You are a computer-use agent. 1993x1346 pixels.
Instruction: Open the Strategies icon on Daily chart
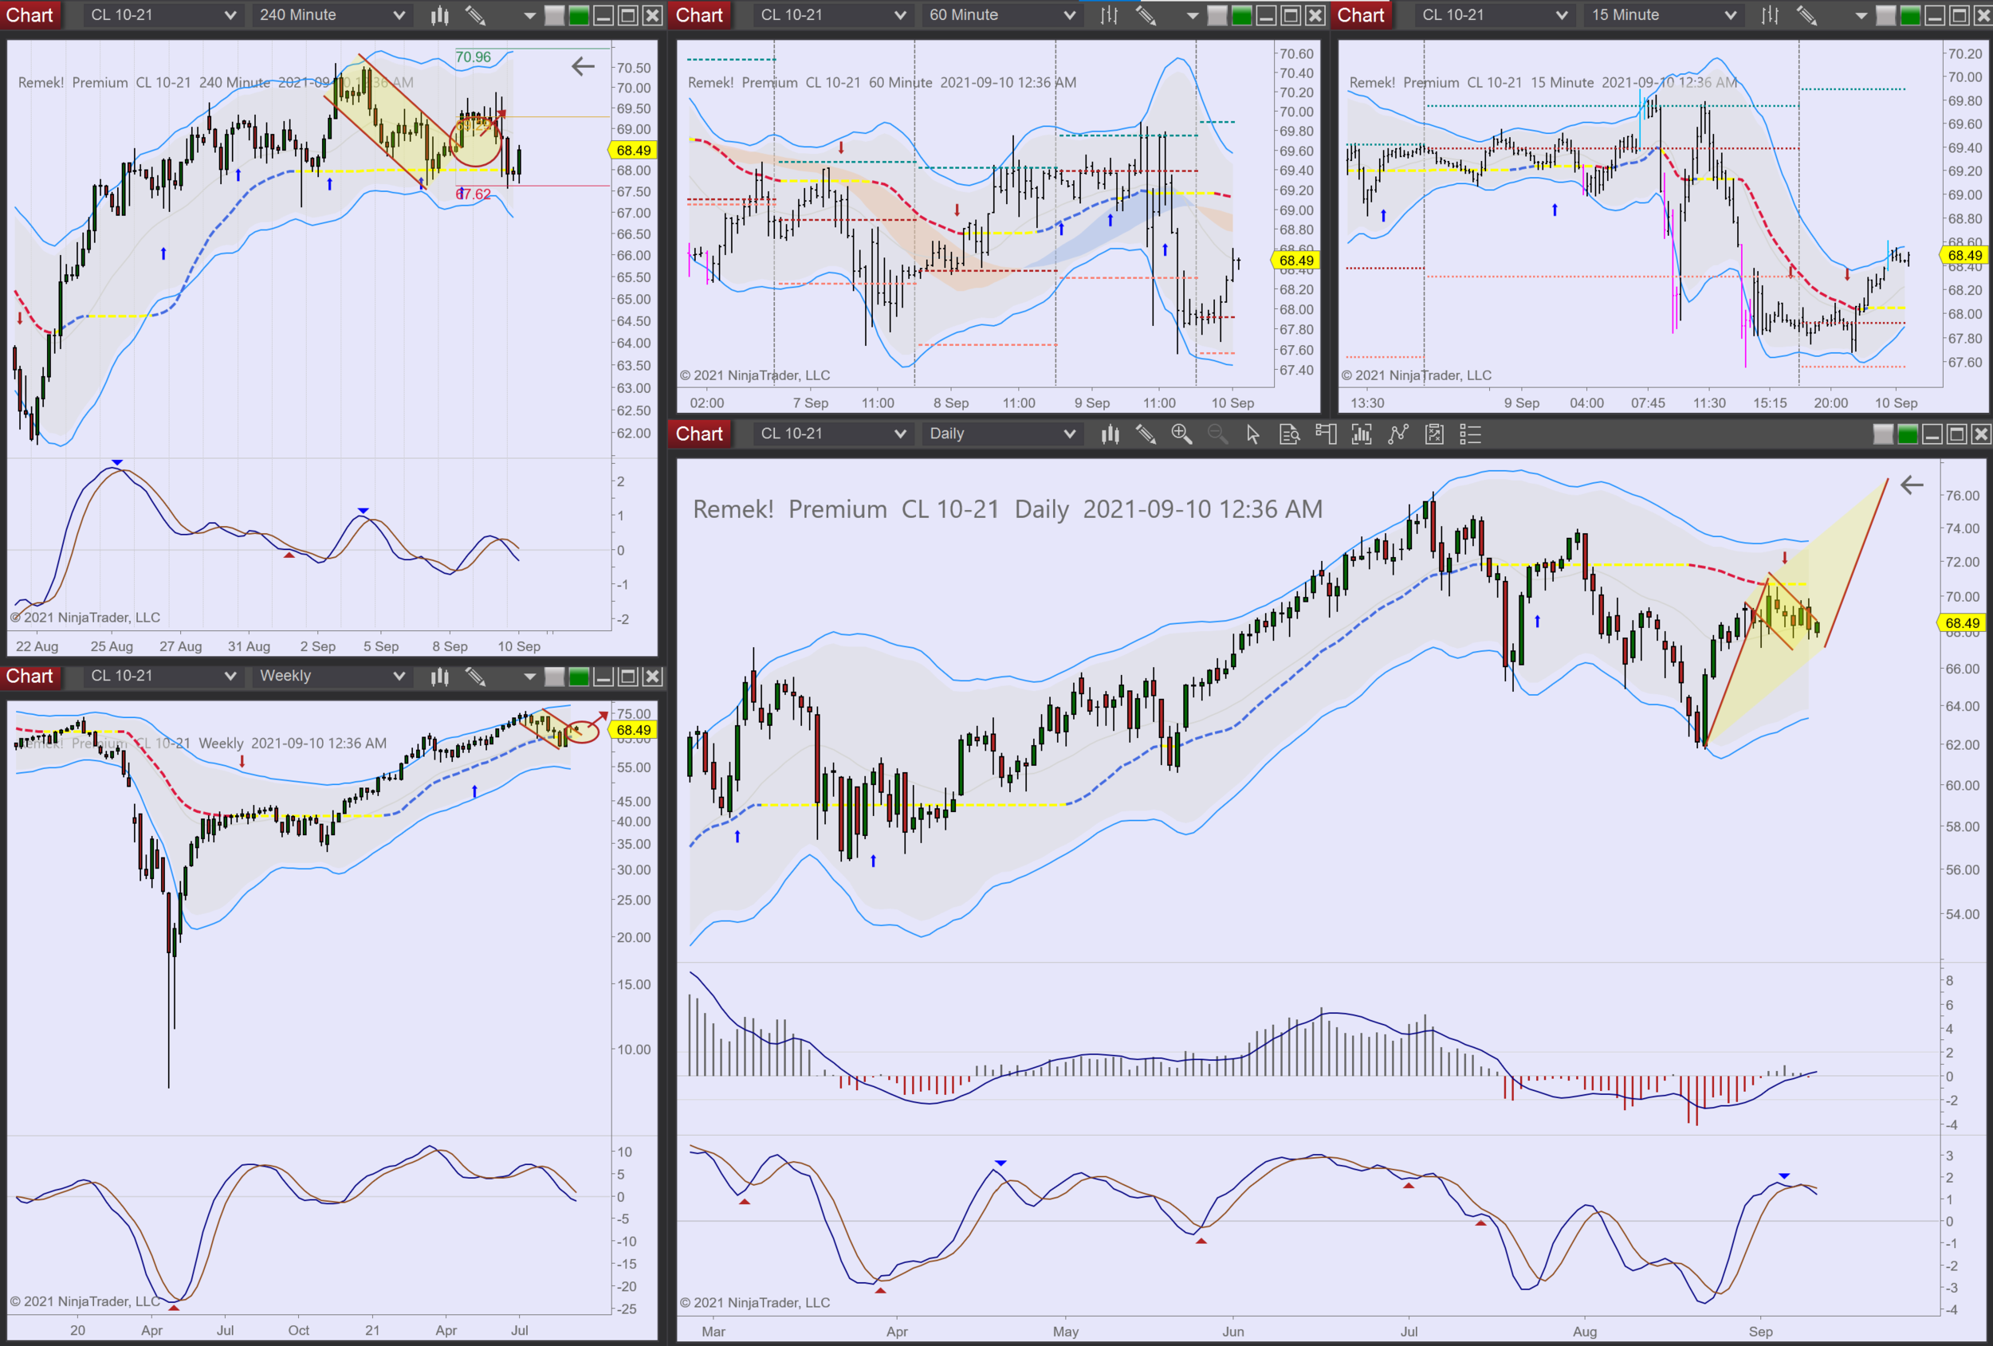(x=1434, y=434)
